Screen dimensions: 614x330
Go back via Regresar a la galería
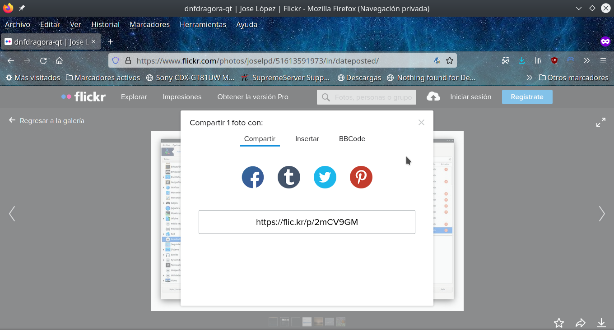47,121
